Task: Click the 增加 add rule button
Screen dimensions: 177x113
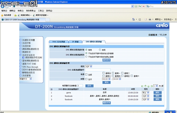Action: tap(106, 82)
